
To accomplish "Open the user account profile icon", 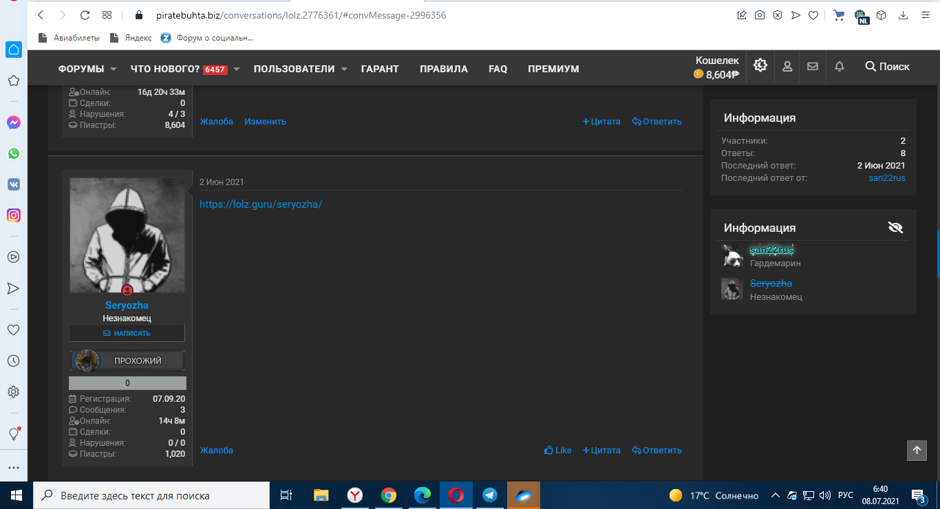I will (787, 66).
